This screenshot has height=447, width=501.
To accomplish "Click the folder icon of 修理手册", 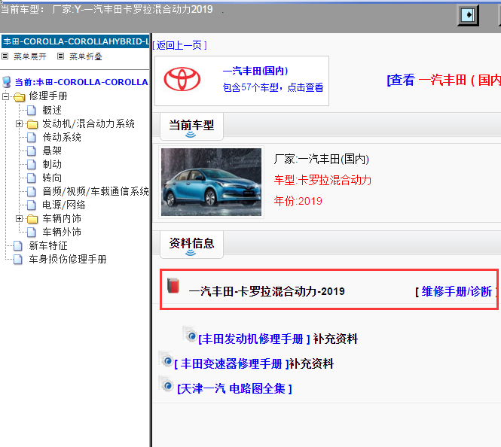I will (x=20, y=96).
